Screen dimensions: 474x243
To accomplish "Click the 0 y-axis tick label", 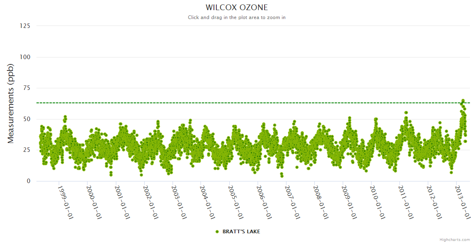I will 28,181.
